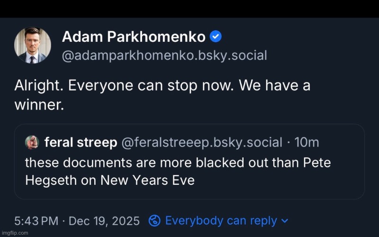The image size is (379, 237).
Task: Click "Hegseth on New Years Eve" line
Action: pos(109,181)
